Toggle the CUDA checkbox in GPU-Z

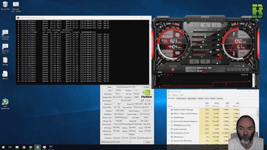coord(123,138)
